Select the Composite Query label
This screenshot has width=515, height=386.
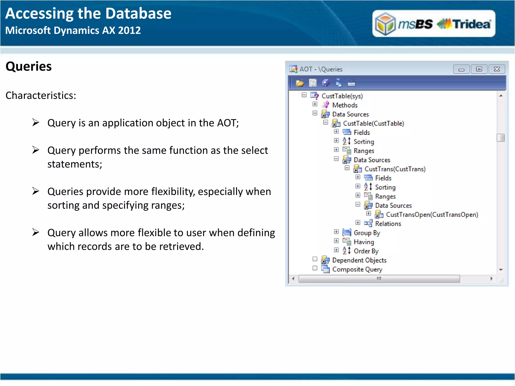coord(357,269)
